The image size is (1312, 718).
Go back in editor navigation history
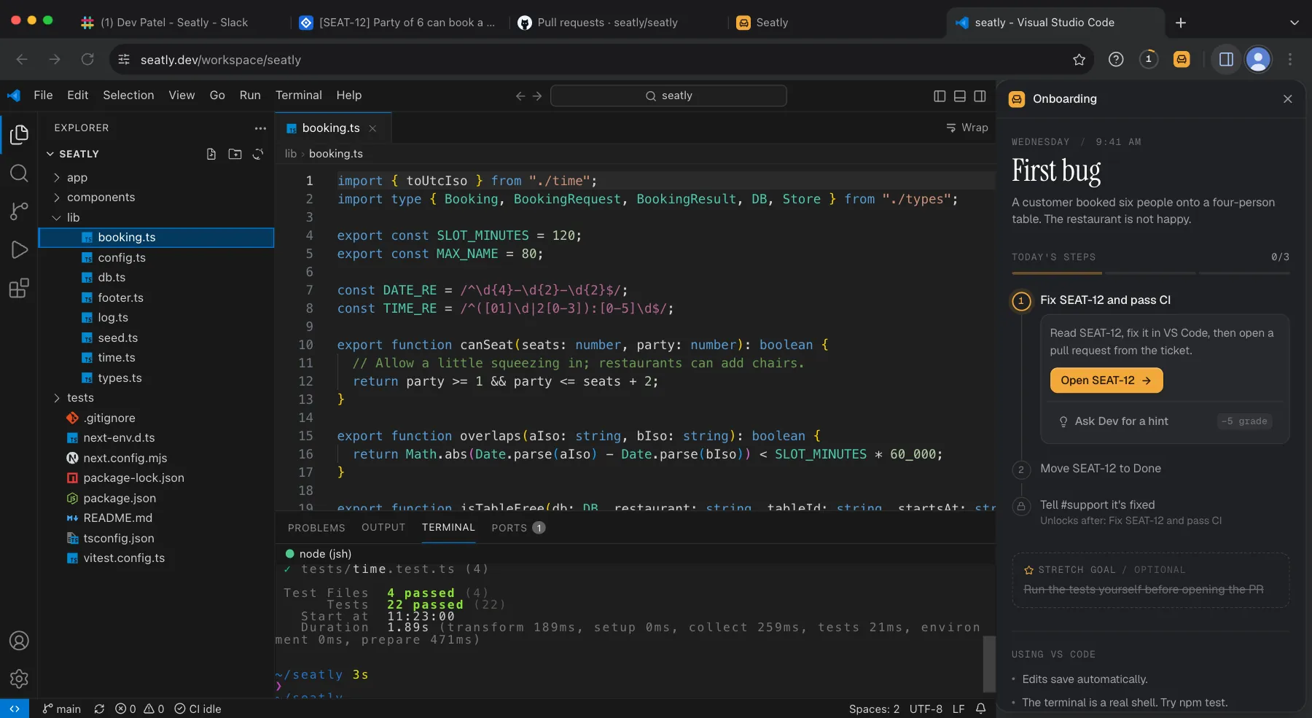point(520,95)
